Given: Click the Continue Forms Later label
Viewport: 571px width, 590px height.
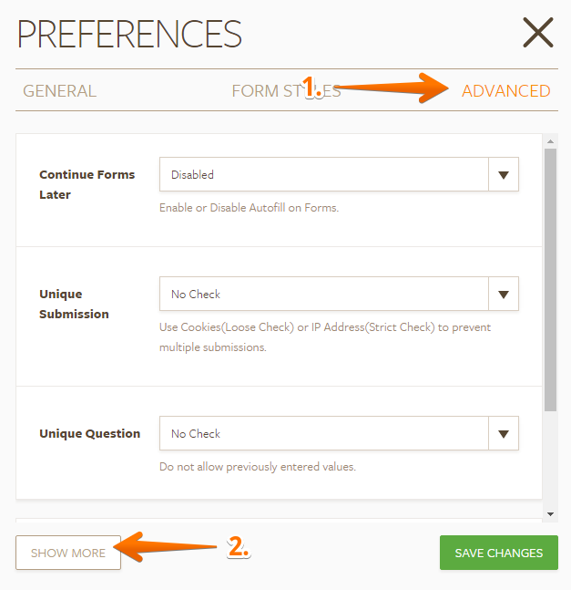Looking at the screenshot, I should [87, 184].
